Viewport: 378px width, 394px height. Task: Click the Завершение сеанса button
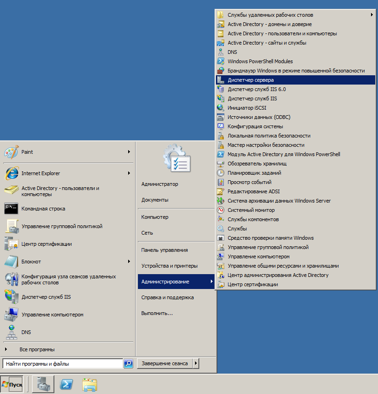point(165,363)
